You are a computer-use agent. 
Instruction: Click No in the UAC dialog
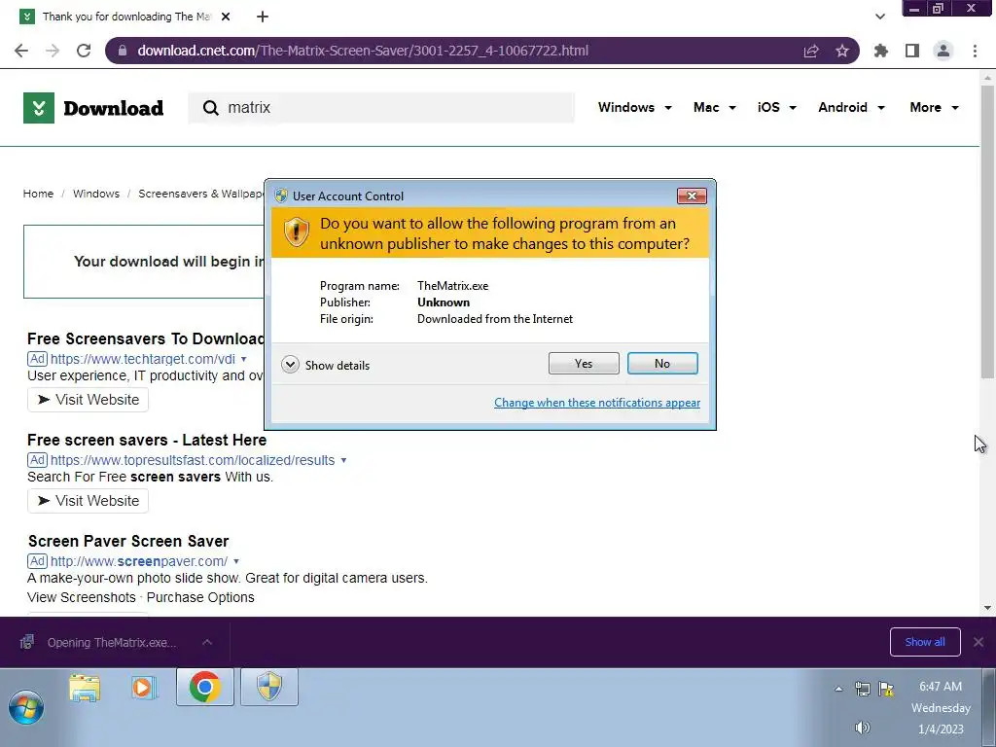click(x=662, y=364)
